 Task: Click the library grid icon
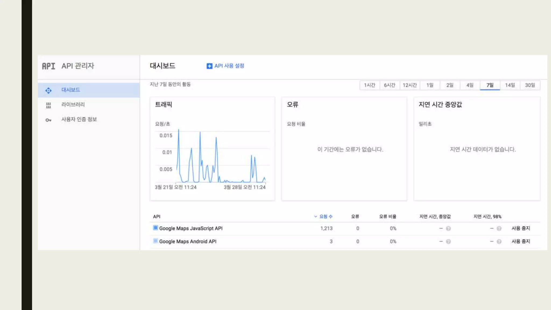(48, 105)
